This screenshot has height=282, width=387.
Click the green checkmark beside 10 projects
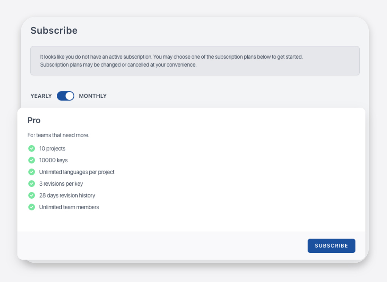tap(32, 149)
